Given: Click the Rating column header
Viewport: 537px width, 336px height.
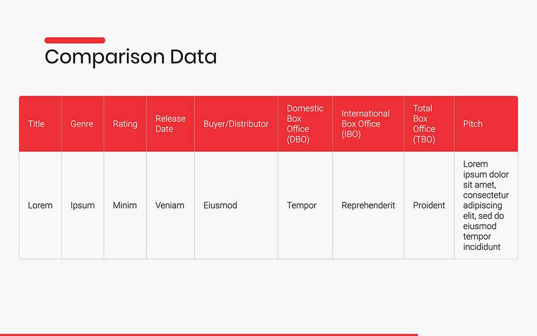Looking at the screenshot, I should pos(125,124).
